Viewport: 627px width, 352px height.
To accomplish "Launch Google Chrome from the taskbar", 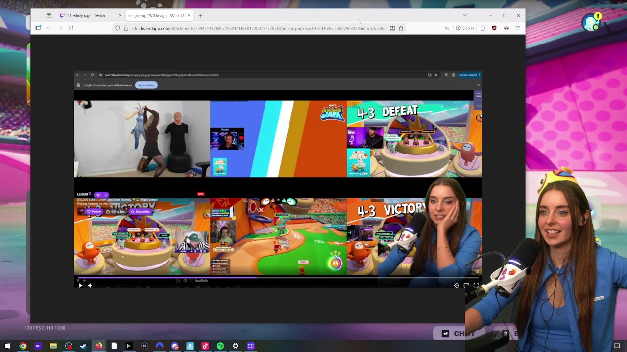I will coord(23,346).
